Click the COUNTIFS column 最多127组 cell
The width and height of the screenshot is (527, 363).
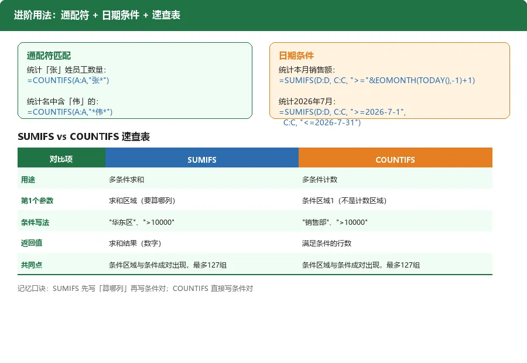pos(361,265)
